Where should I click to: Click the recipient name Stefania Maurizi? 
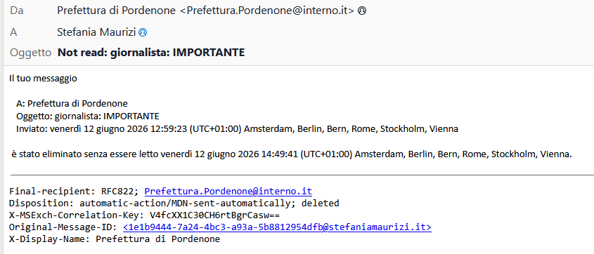[x=96, y=32]
